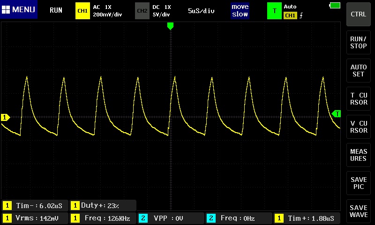Select the green trigger position marker at top
Viewport: 375px width, 225px height.
pyautogui.click(x=170, y=26)
